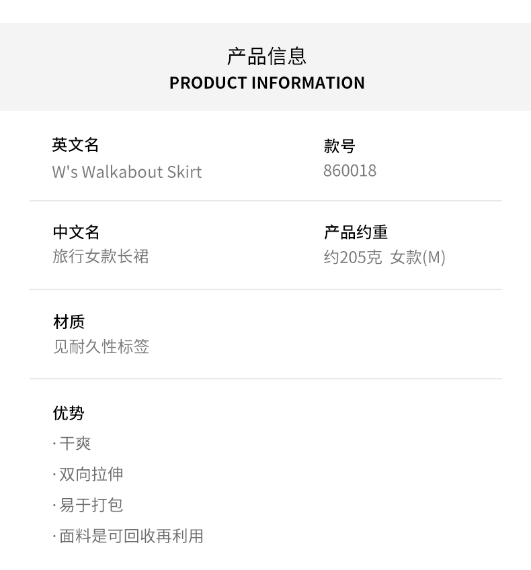Click the PRODUCT INFORMATION title text
This screenshot has height=570, width=531.
(x=267, y=83)
